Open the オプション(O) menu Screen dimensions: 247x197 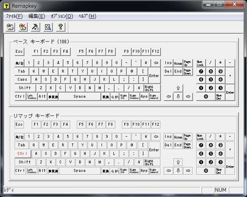tap(62, 16)
